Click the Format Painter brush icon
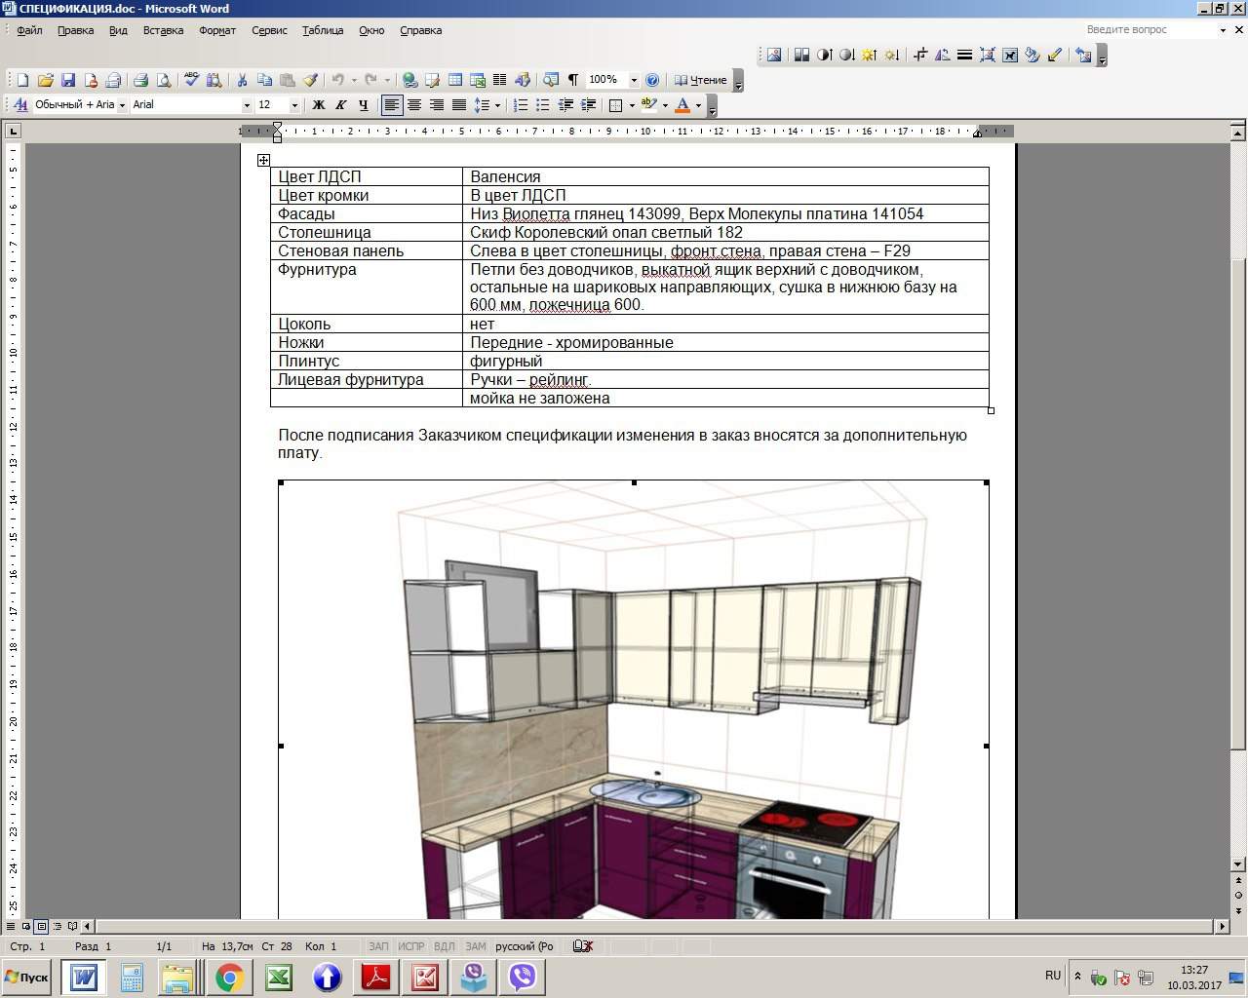Viewport: 1248px width, 998px height. (x=310, y=80)
